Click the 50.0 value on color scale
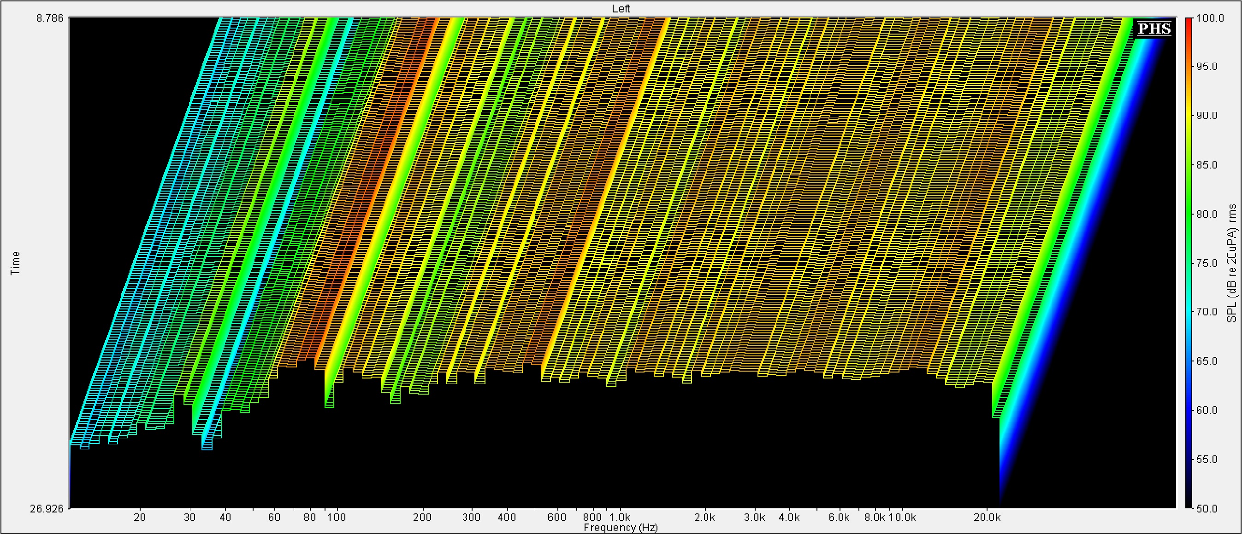Viewport: 1254px width, 547px height. point(1207,509)
